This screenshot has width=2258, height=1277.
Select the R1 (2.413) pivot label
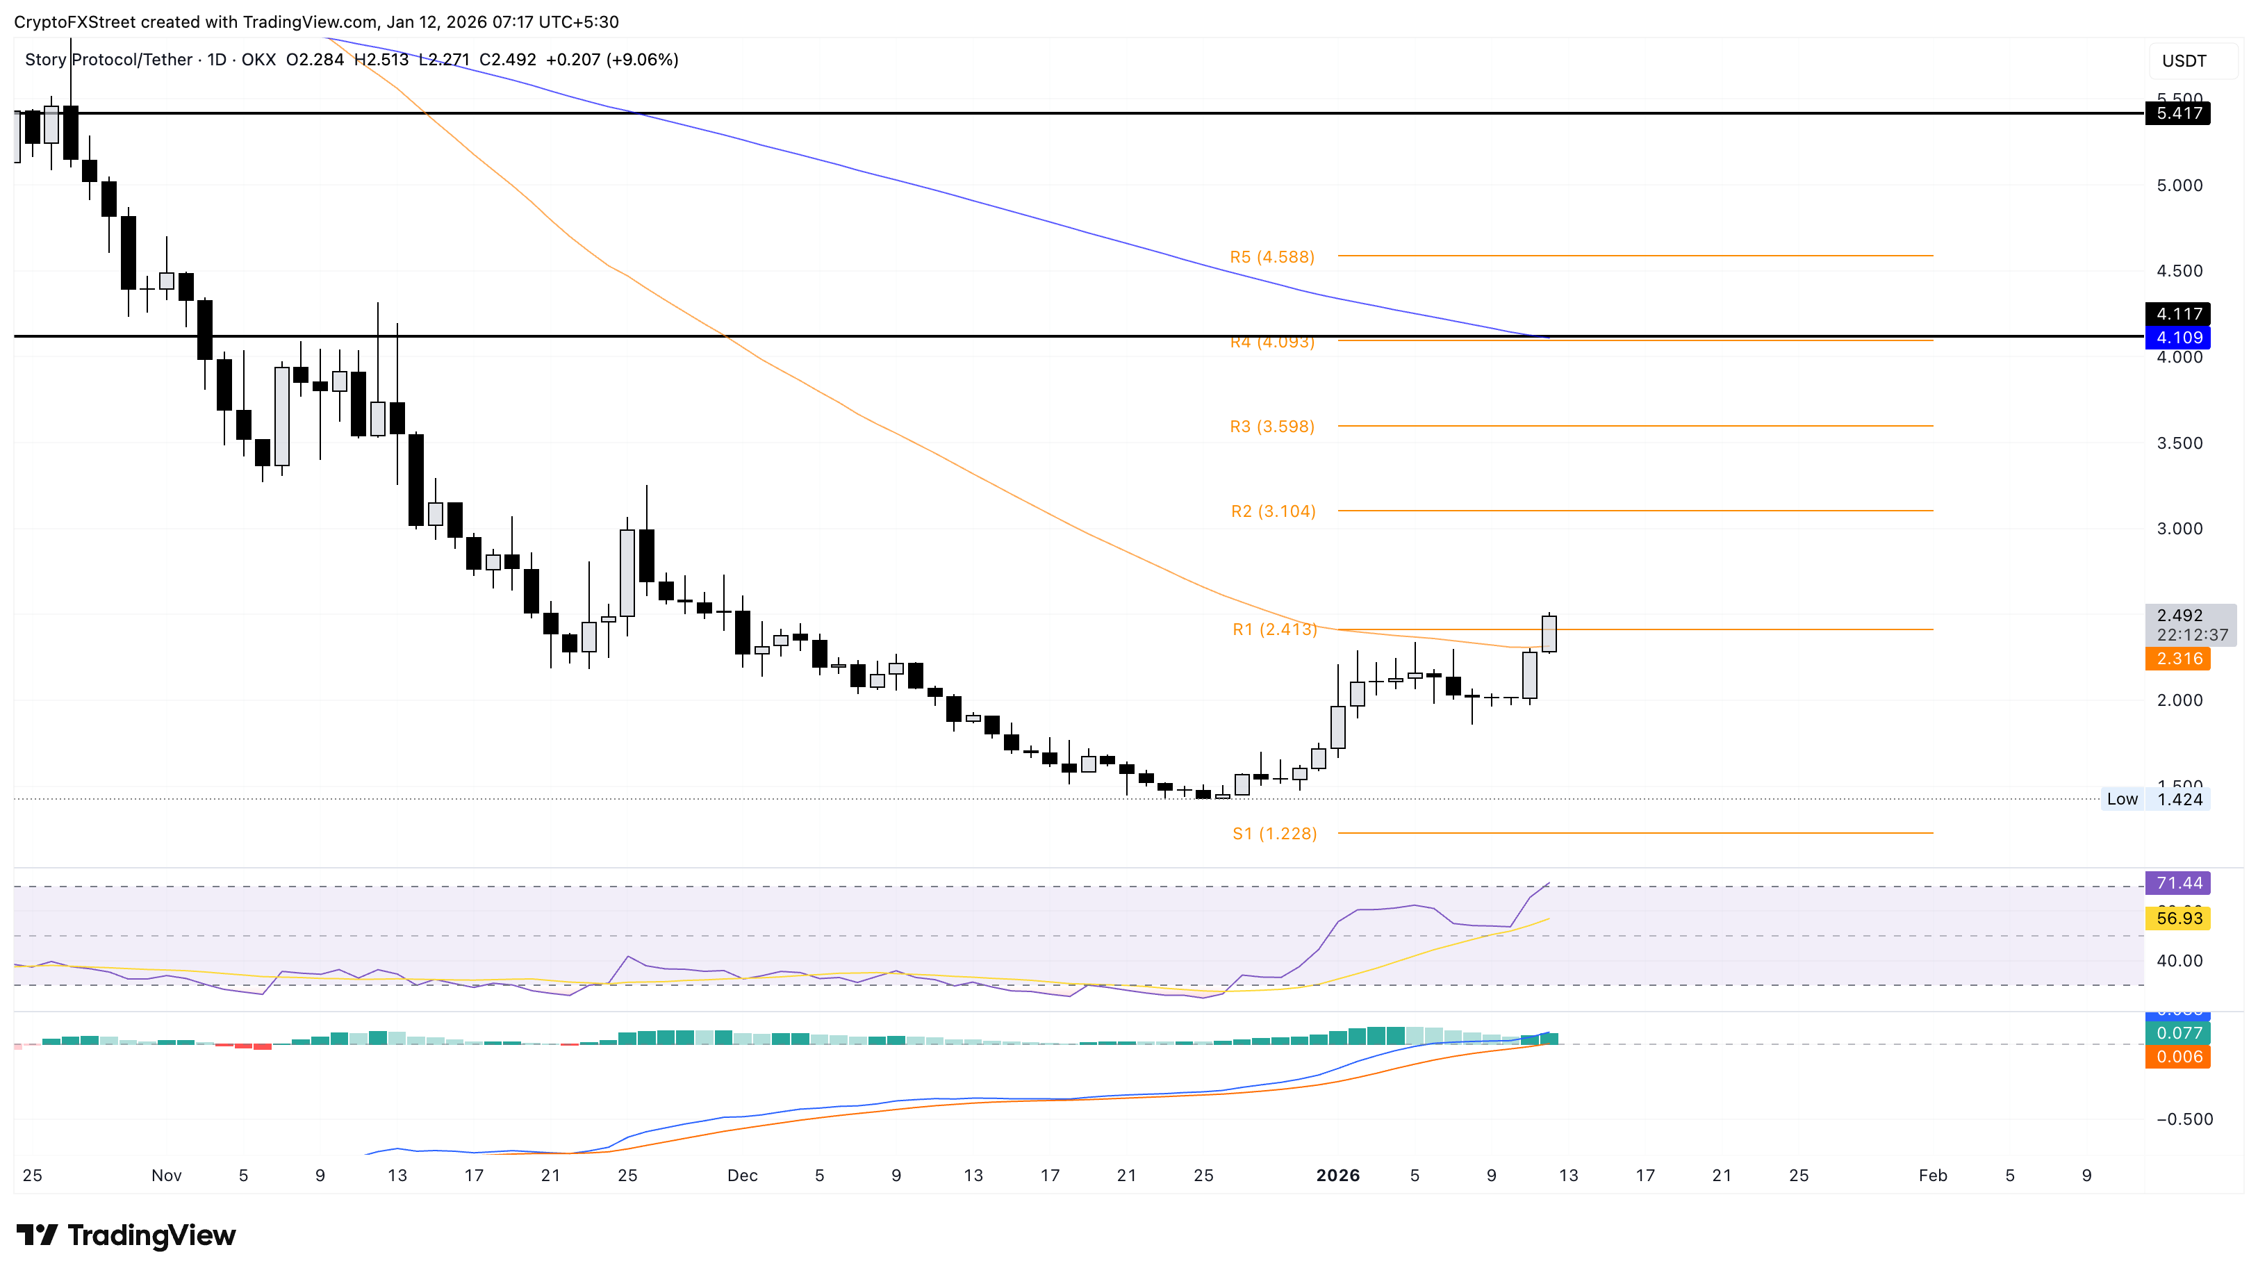pyautogui.click(x=1274, y=629)
